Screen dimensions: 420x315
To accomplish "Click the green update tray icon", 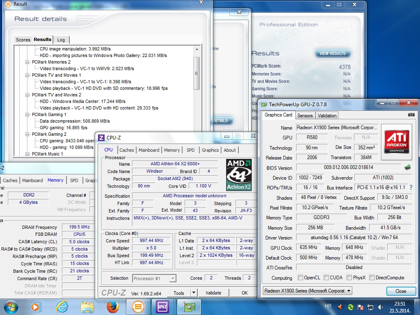I will [350, 307].
